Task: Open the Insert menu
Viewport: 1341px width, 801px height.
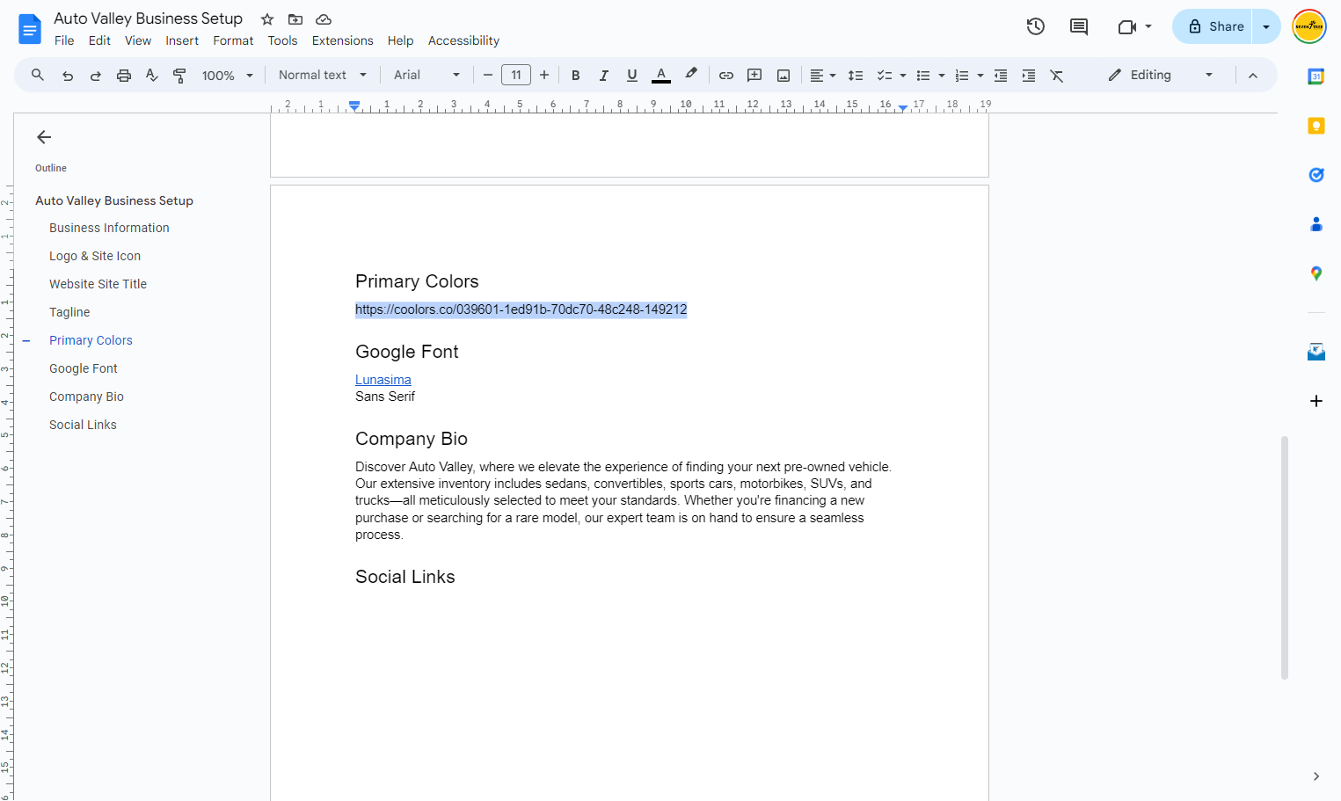Action: click(x=182, y=40)
